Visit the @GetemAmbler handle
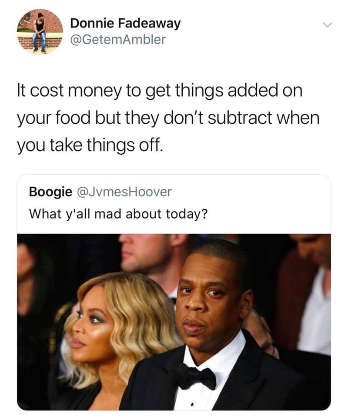348x418 pixels. pos(118,40)
